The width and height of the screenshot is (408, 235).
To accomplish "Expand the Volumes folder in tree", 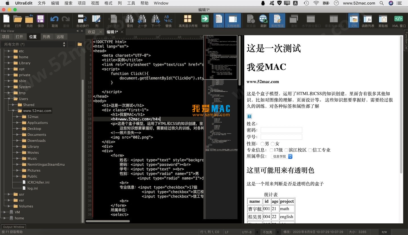I will tap(9, 206).
